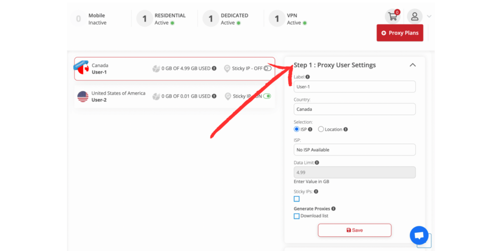Screen dimensions: 502x251
Task: Click the info icon beside Label
Action: [308, 77]
